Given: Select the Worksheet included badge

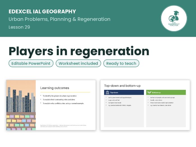Looking at the screenshot, I should pos(78,63).
